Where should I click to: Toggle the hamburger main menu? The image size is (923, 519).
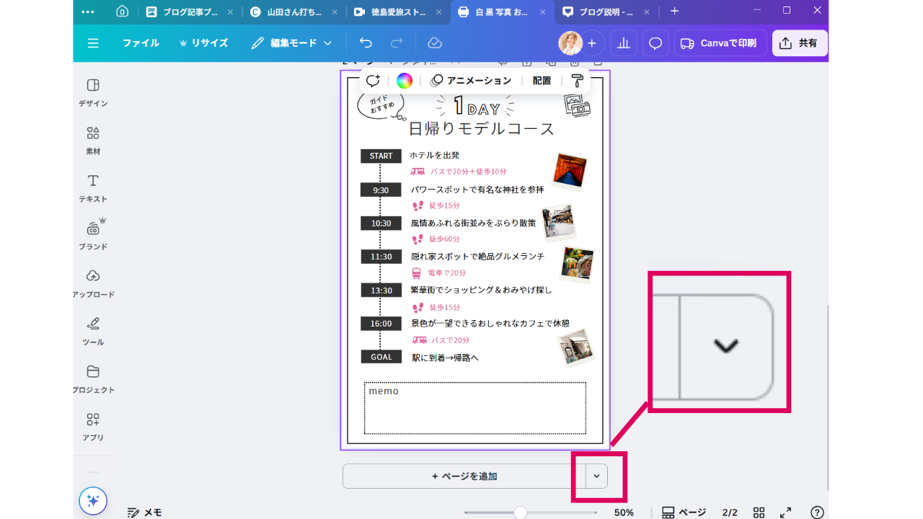(x=93, y=43)
